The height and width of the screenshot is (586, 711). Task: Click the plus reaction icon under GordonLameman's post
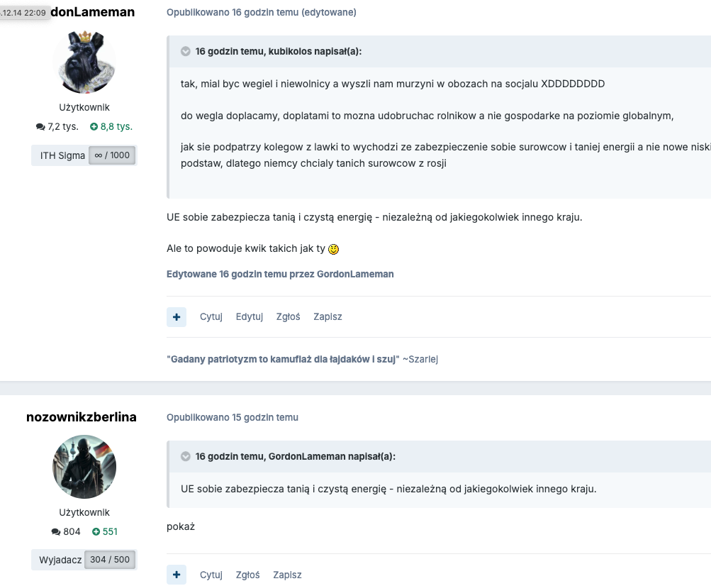(177, 317)
